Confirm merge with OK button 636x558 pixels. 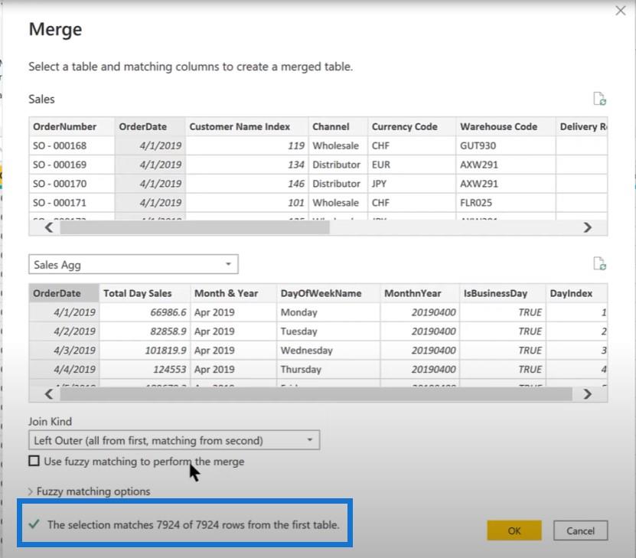(x=514, y=530)
